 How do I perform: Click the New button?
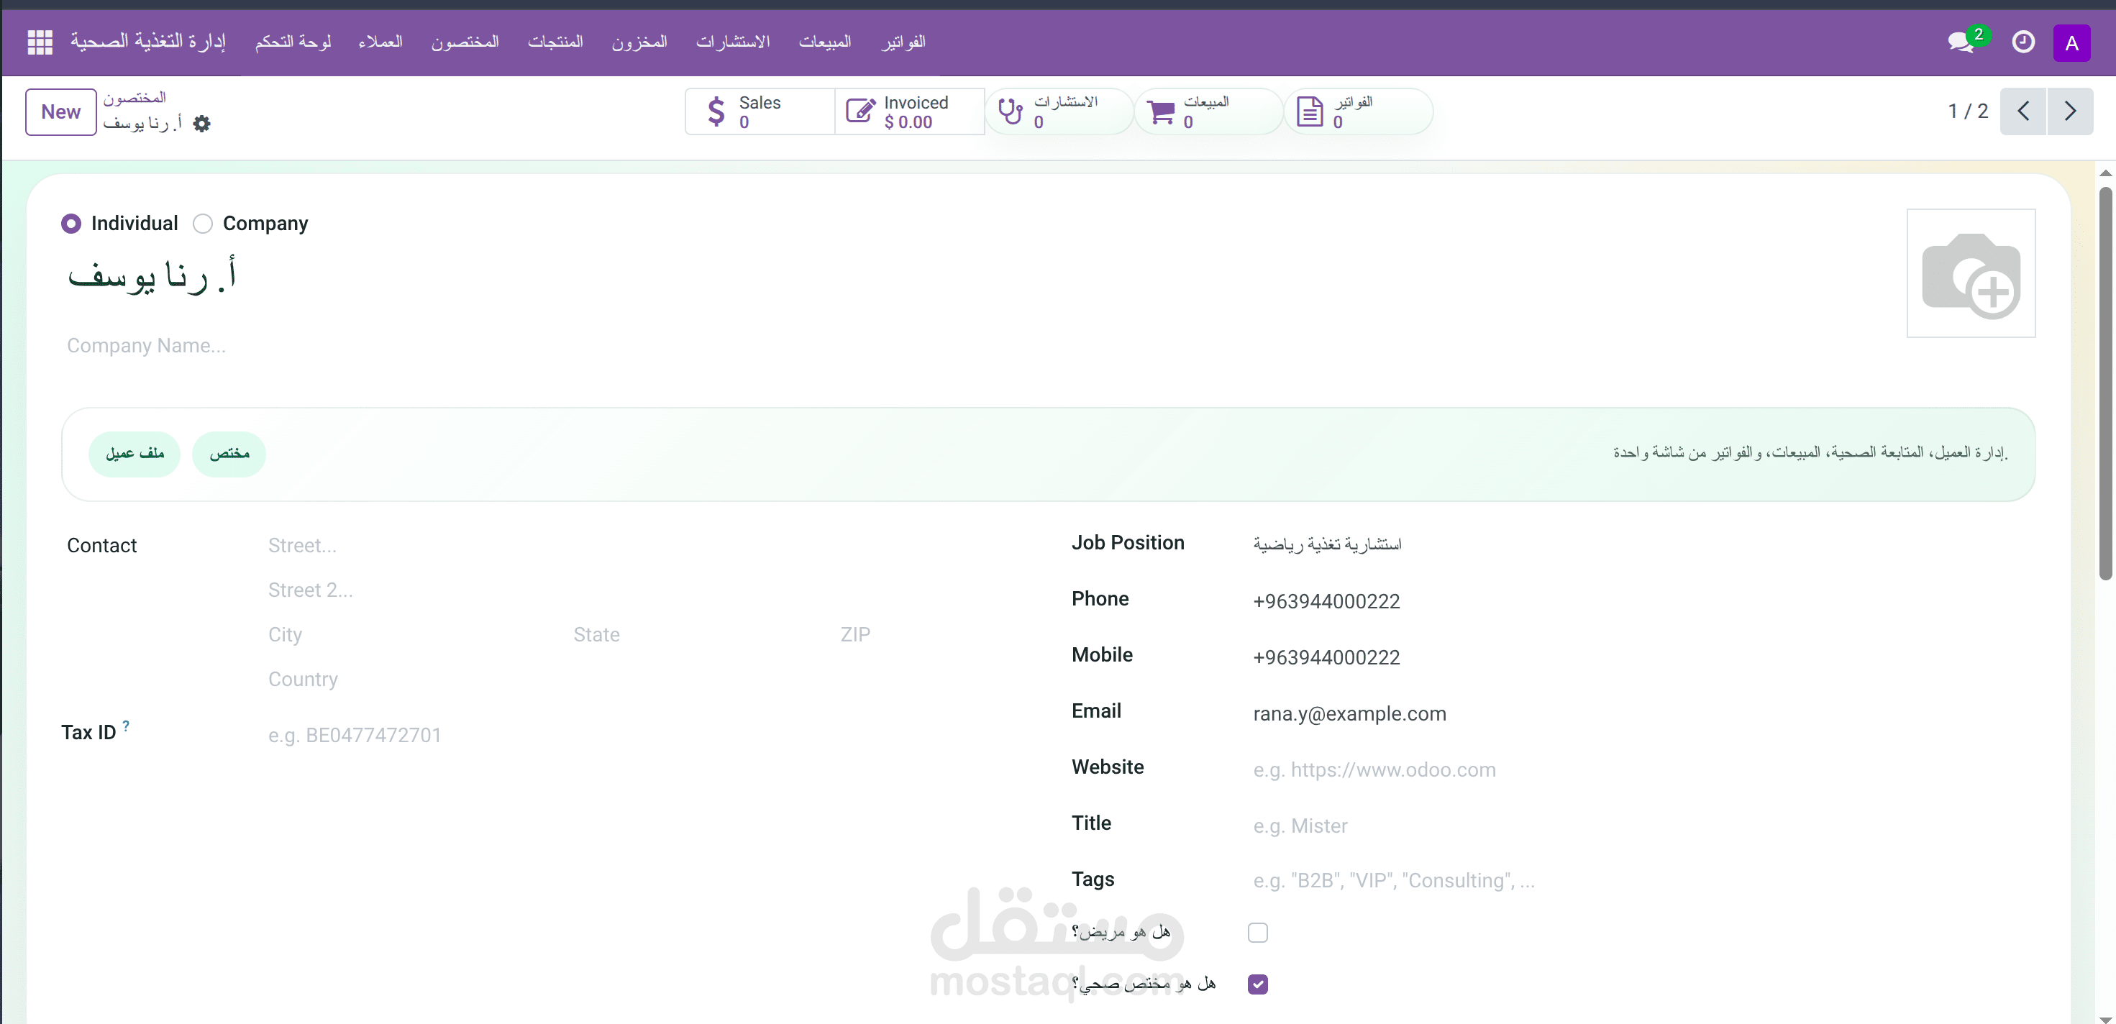pyautogui.click(x=61, y=111)
